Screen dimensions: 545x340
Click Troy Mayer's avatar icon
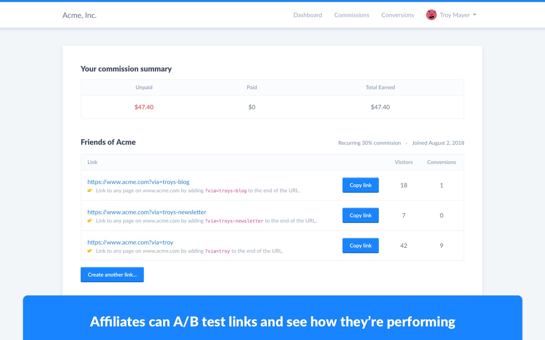coord(431,15)
